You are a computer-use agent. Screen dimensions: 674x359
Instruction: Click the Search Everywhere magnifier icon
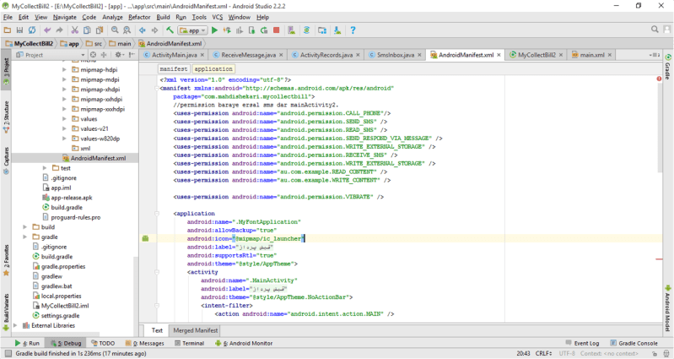click(655, 30)
